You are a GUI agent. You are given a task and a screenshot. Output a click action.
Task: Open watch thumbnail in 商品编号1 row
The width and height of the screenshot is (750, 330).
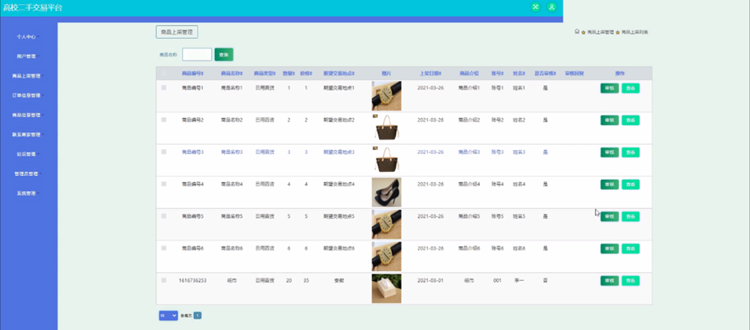(386, 96)
